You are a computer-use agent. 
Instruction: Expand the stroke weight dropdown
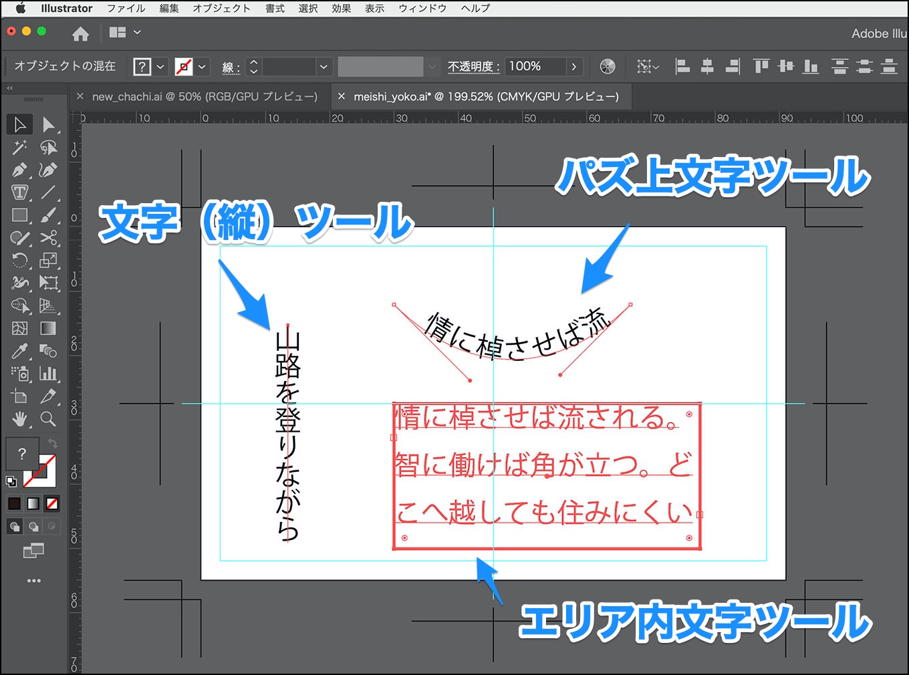(323, 67)
